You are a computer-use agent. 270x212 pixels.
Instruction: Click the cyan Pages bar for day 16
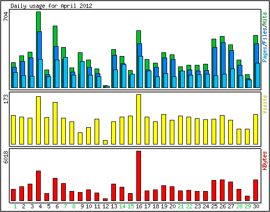pyautogui.click(x=140, y=72)
